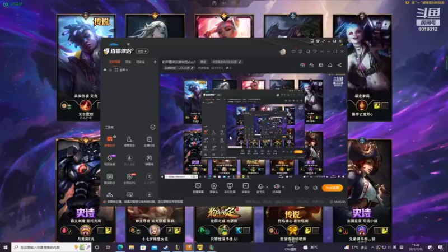
Task: Open Task View on taskbar
Action: coord(108,248)
